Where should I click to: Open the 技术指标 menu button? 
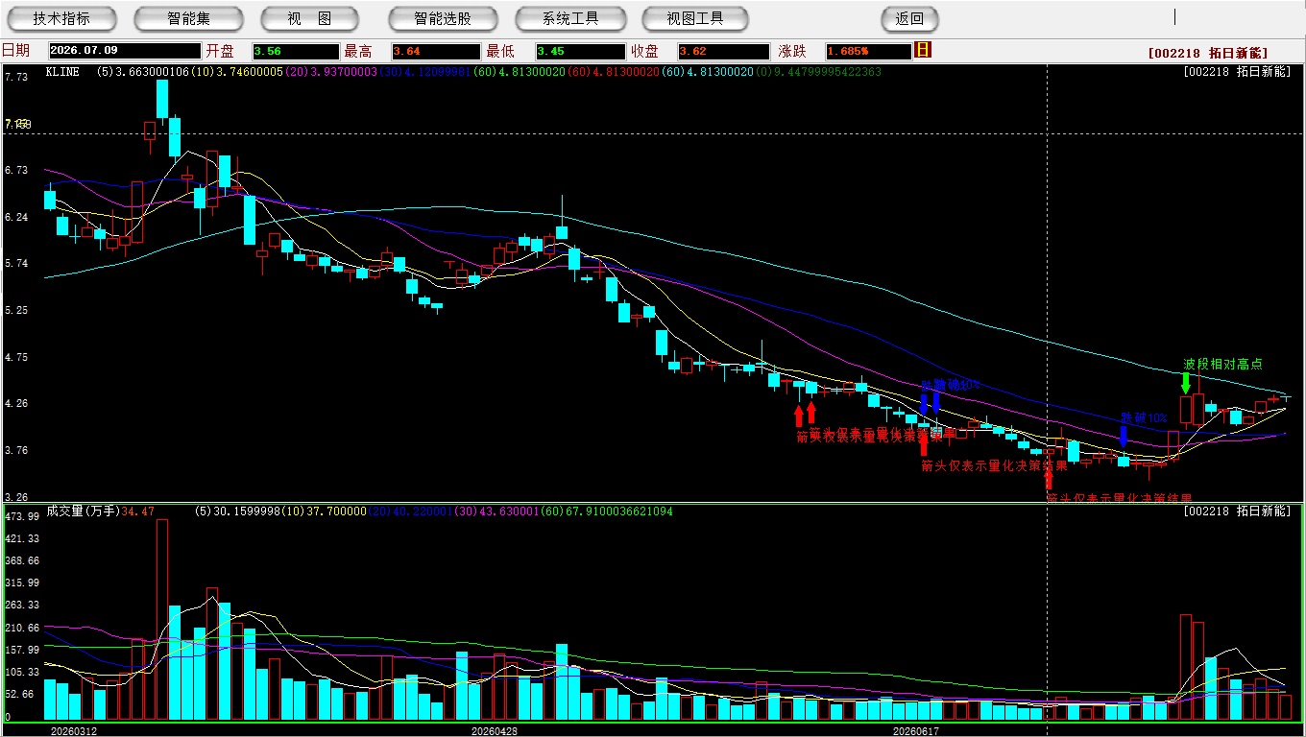[61, 18]
